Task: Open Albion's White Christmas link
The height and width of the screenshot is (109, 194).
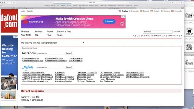Action: 33,73
